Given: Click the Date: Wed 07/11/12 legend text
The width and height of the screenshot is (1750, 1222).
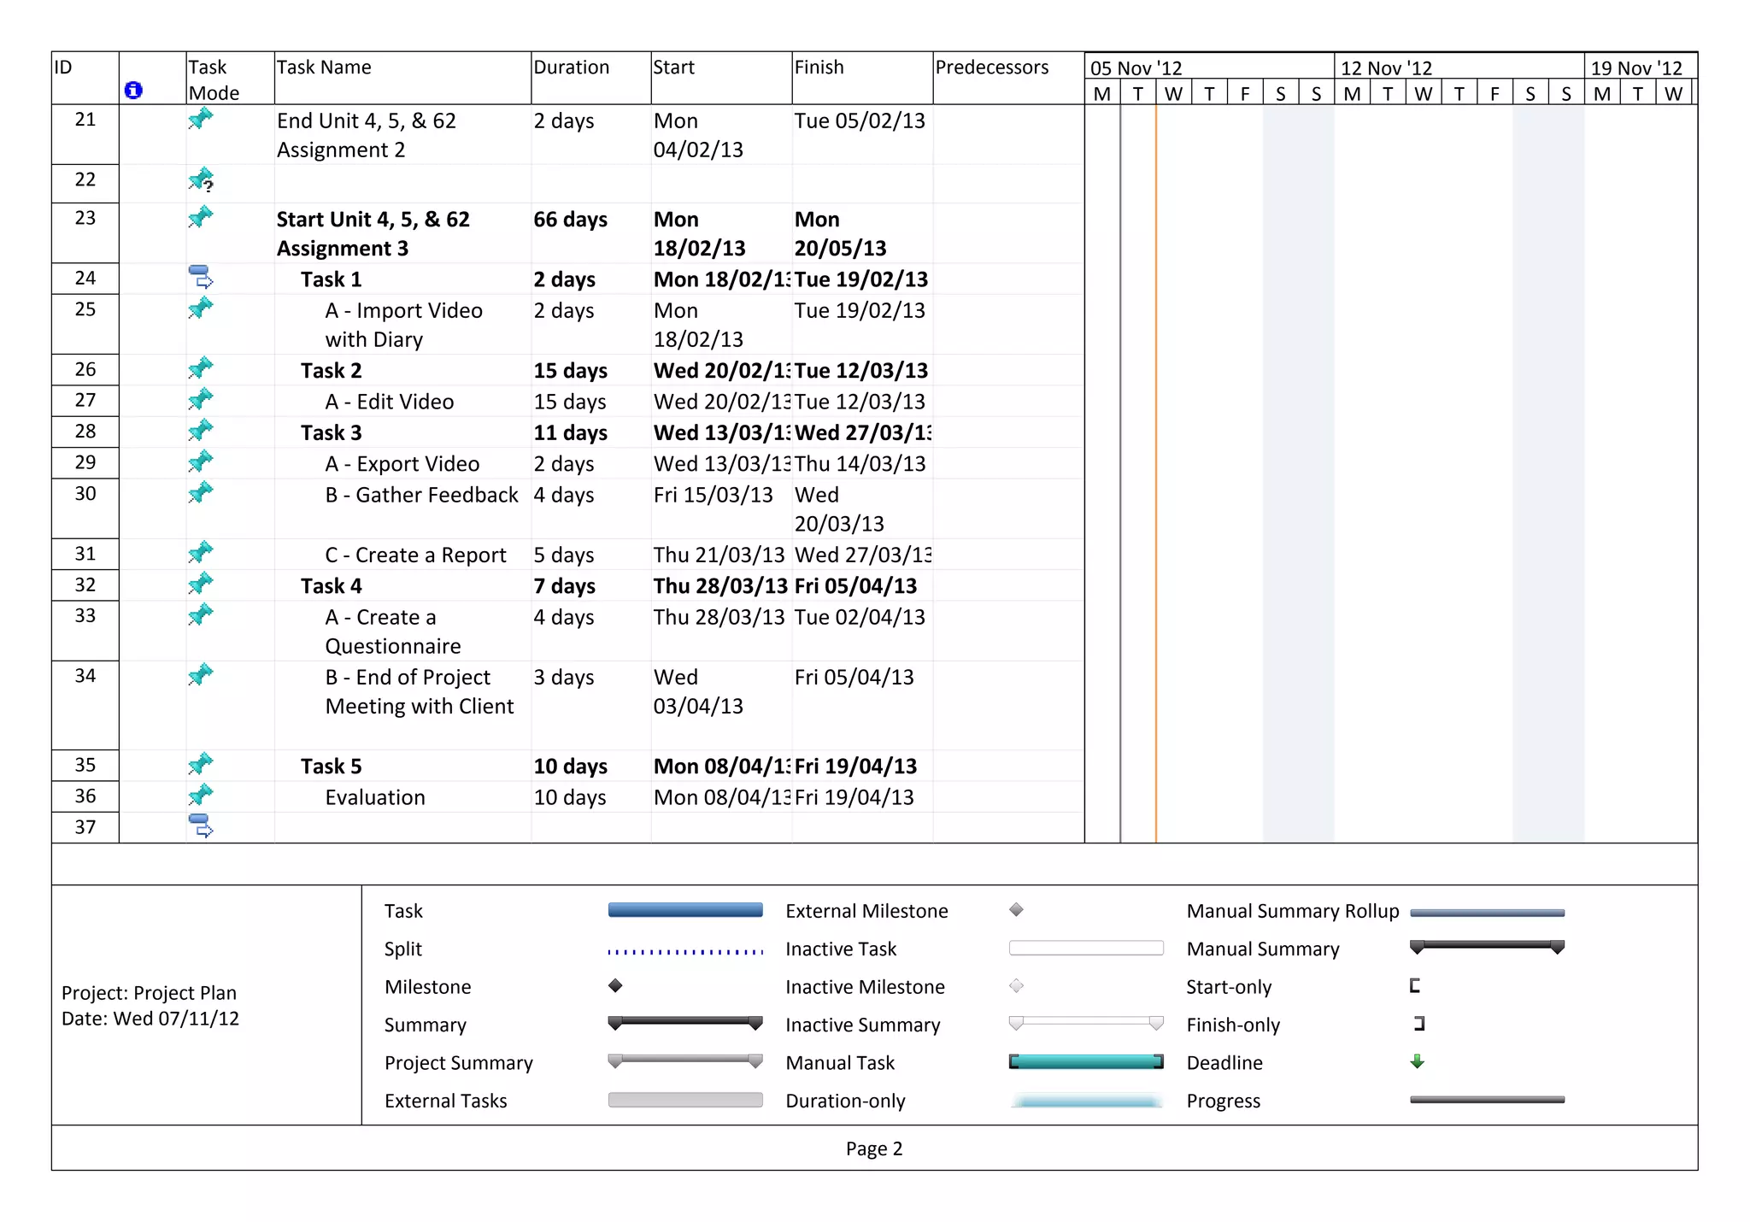Looking at the screenshot, I should (150, 1019).
